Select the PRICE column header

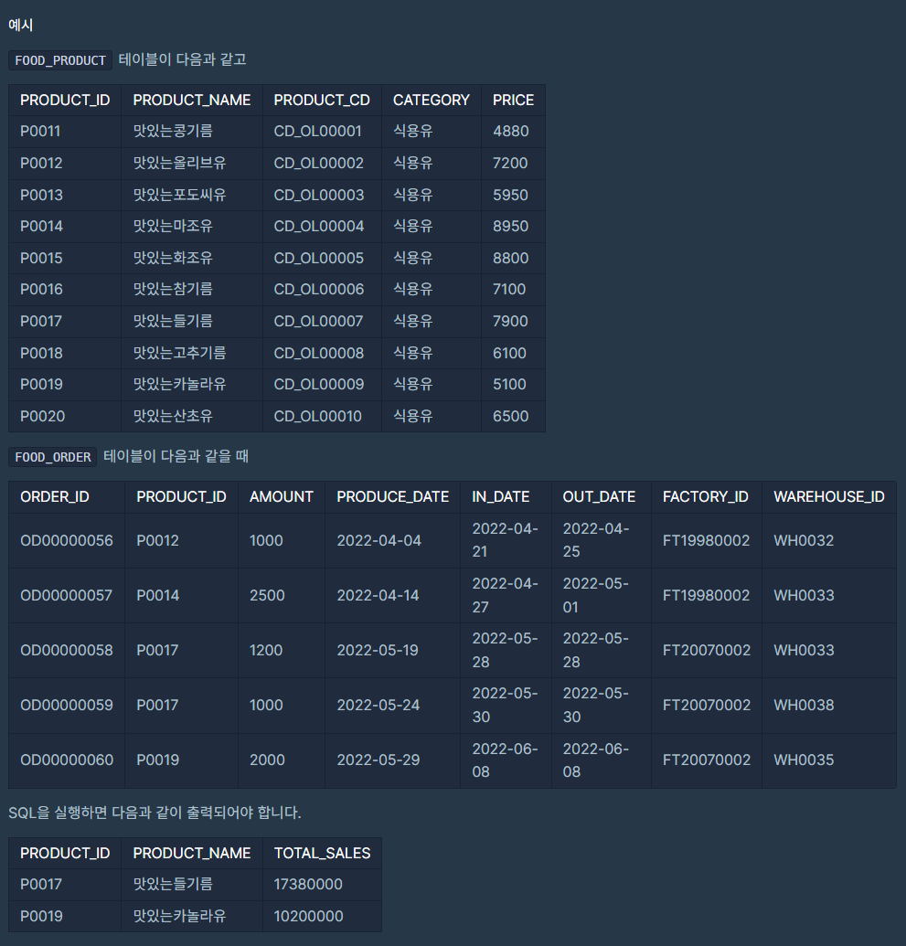click(513, 101)
